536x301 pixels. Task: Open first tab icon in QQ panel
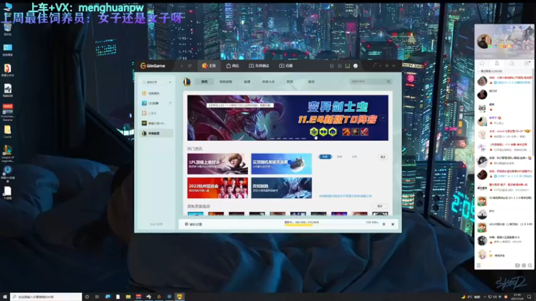482,64
